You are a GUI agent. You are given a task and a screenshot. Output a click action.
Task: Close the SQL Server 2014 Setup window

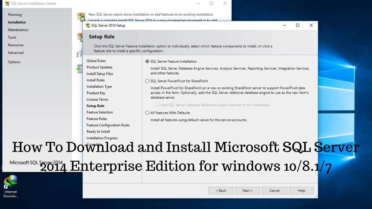tap(311, 25)
